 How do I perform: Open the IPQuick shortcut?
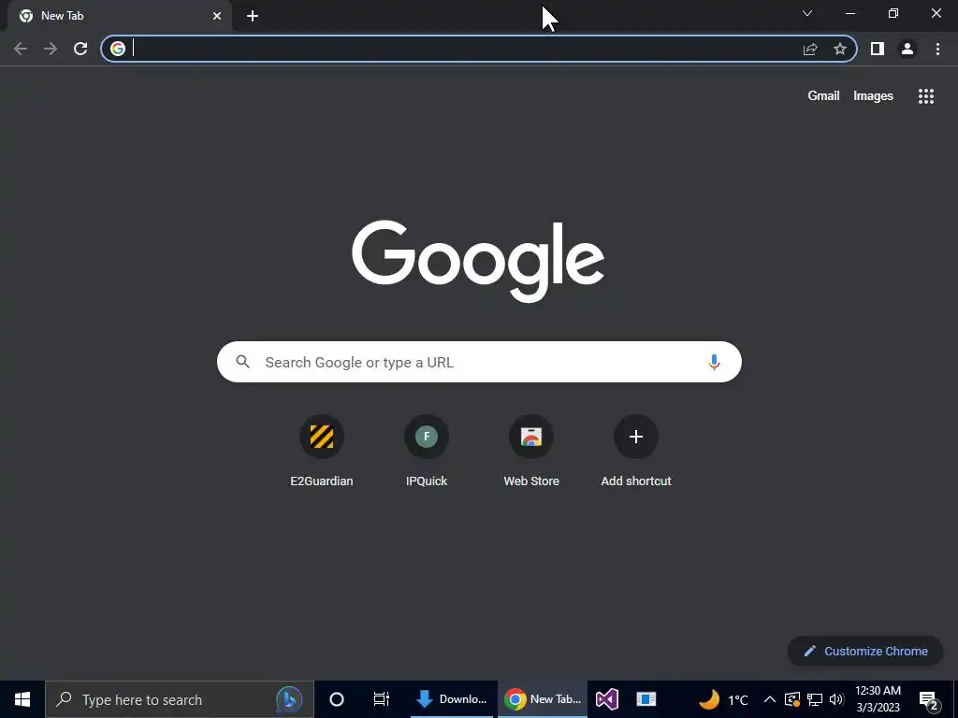[x=427, y=452]
